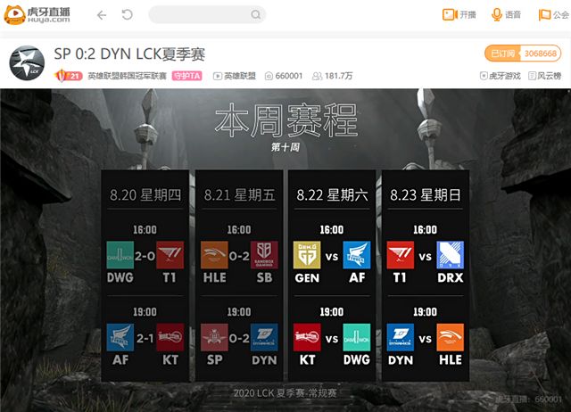
Task: Open the 虎牙游戏 link
Action: click(x=505, y=76)
